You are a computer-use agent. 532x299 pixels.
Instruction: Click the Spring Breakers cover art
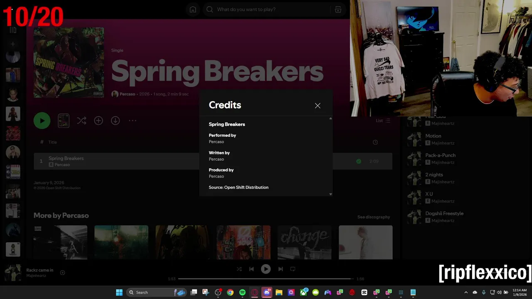[x=69, y=63]
